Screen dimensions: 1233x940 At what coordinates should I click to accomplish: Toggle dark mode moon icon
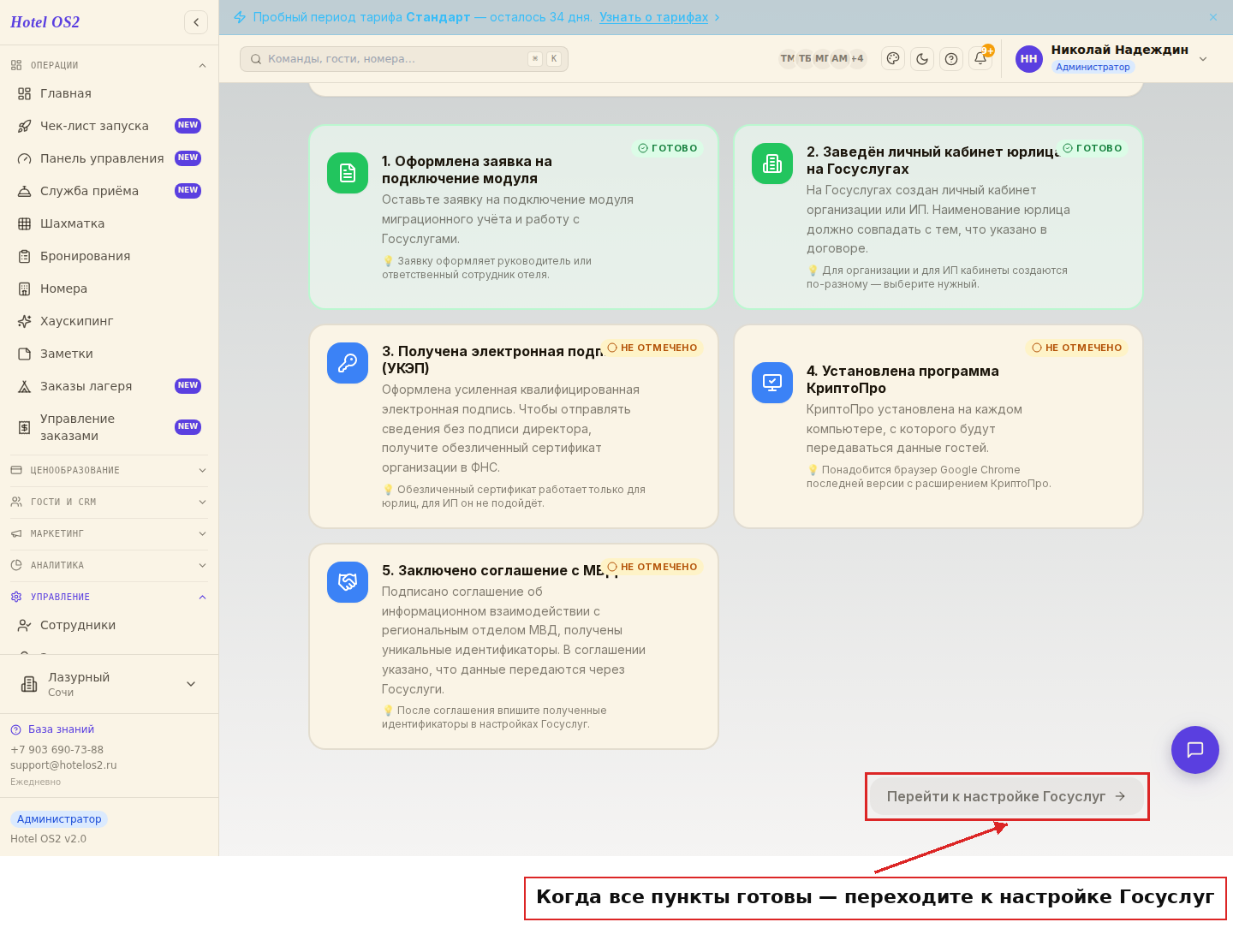[x=922, y=58]
